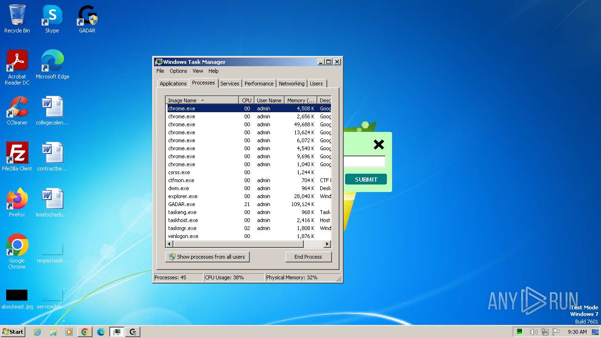Open the Start menu
Screen dimensions: 601x338
coord(13,331)
